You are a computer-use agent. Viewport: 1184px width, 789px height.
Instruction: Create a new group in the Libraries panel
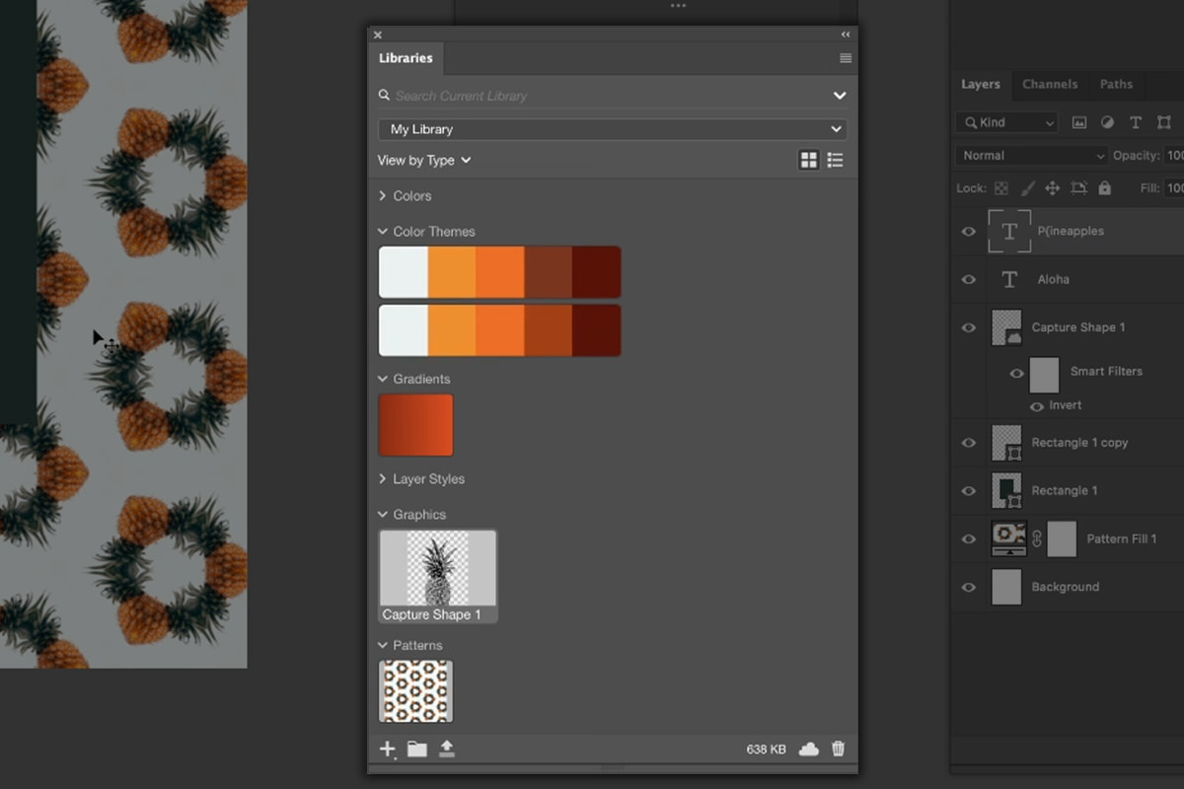pyautogui.click(x=416, y=749)
